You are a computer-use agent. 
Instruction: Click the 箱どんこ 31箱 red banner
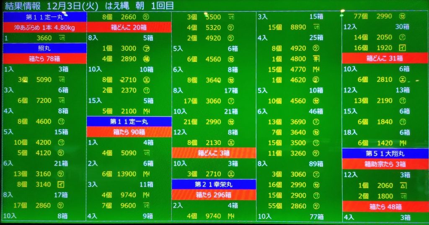(385, 58)
